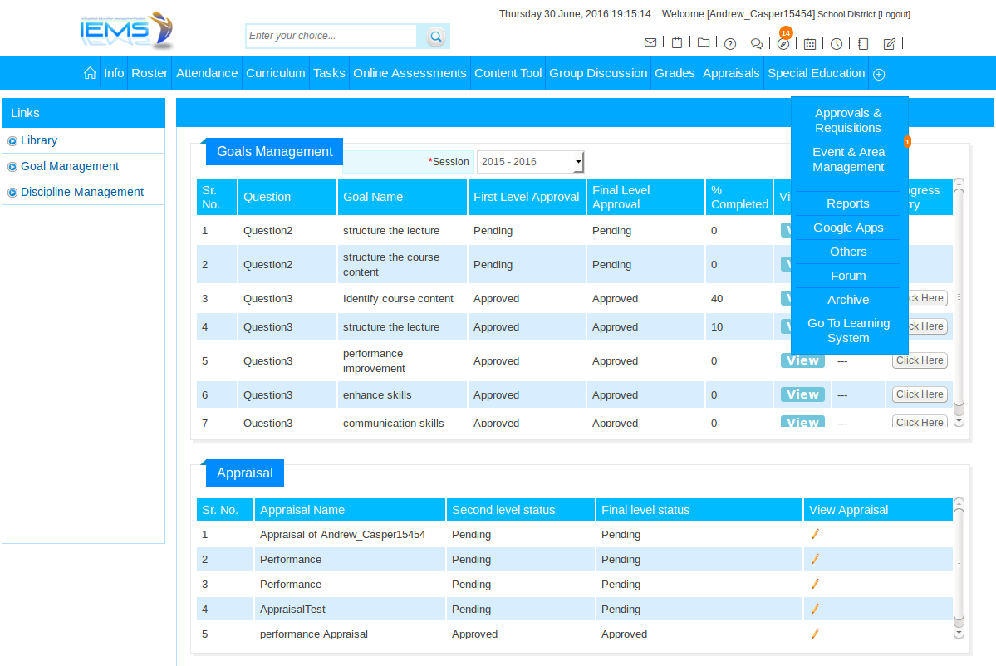
Task: Open the chat bubbles icon
Action: [757, 44]
